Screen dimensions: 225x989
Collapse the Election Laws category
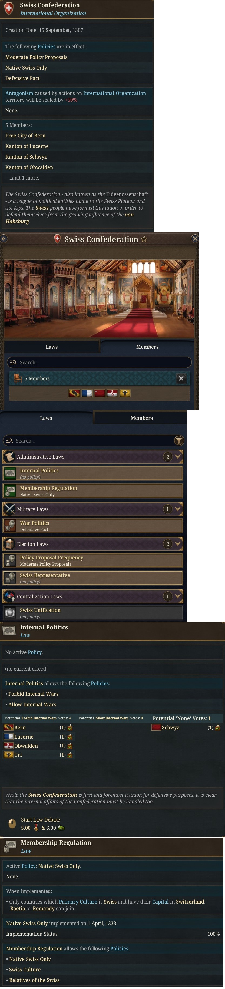[x=178, y=544]
